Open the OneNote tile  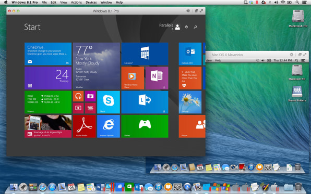coord(157,78)
